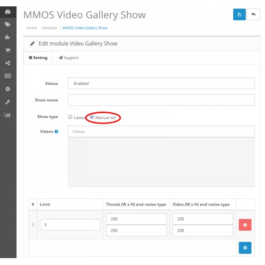265x265 pixels.
Task: Click the blue save button
Action: (240, 14)
